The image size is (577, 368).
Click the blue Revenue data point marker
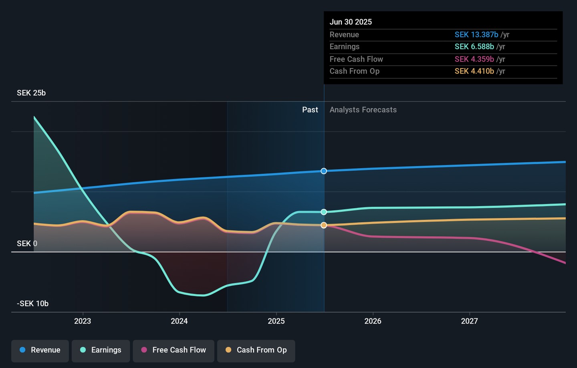[x=324, y=171]
